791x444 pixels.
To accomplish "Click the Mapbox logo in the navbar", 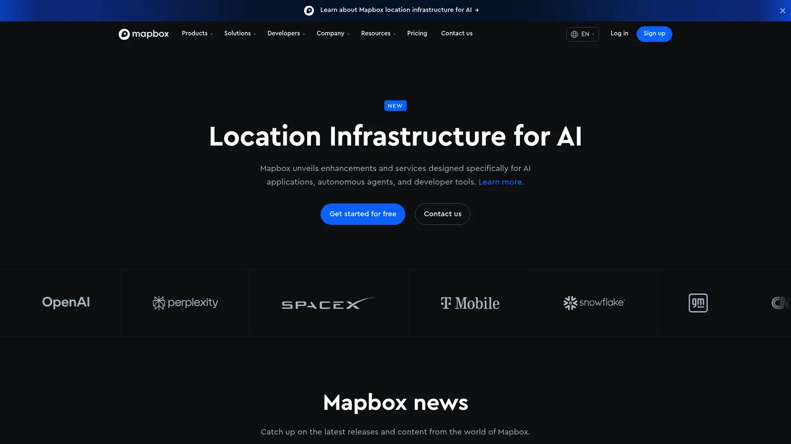I will 144,34.
